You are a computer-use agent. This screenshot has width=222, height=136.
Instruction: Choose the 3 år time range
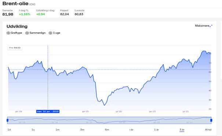pyautogui.click(x=182, y=130)
